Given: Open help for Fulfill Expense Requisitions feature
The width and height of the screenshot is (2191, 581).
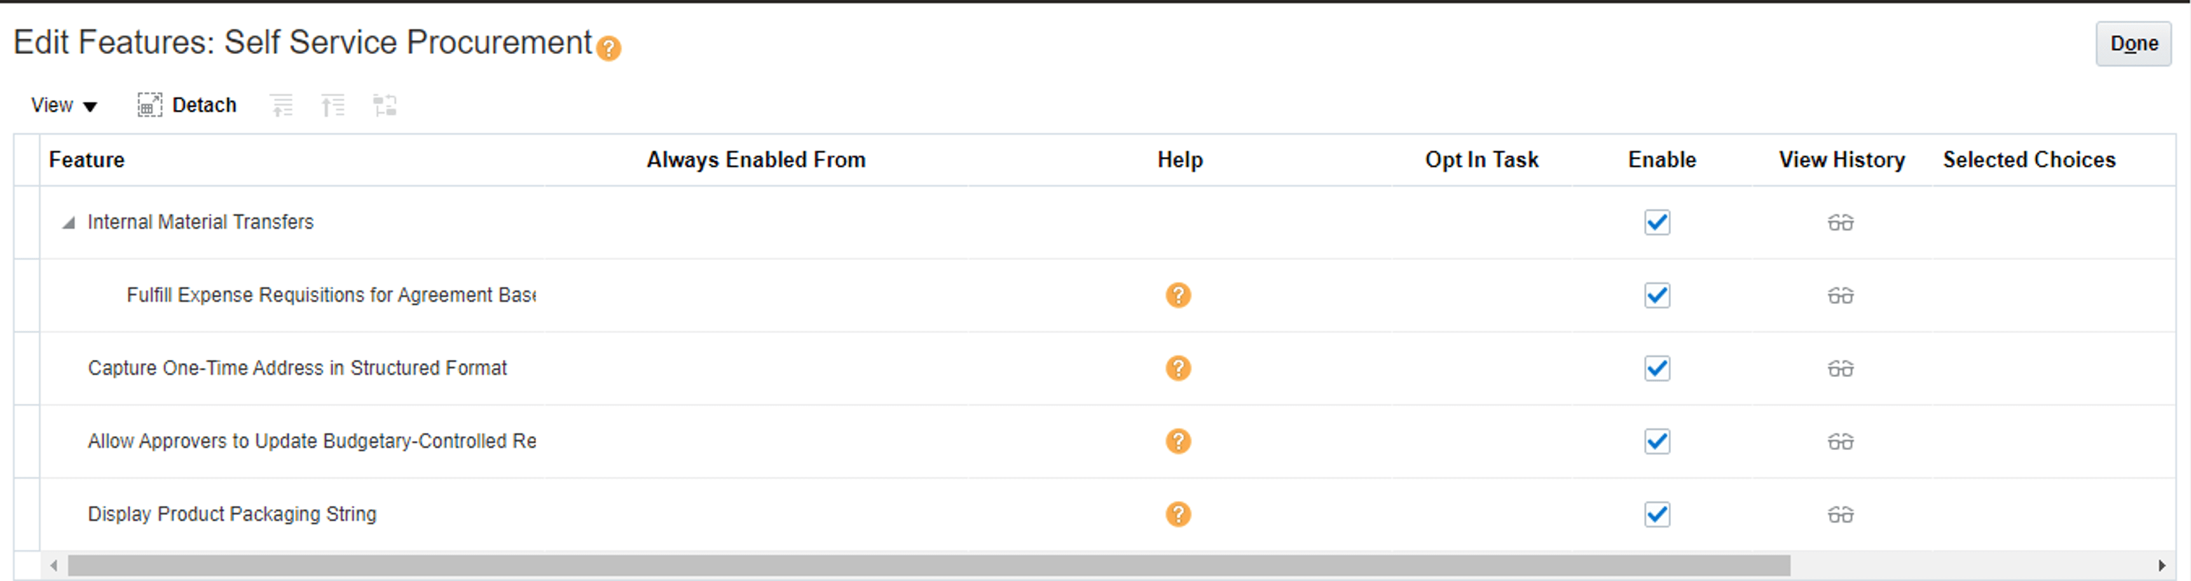Looking at the screenshot, I should (1177, 295).
